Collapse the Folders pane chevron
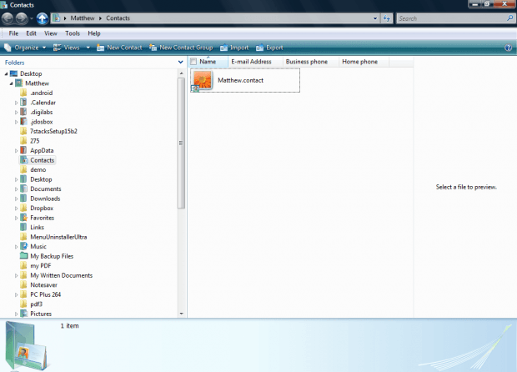 pos(181,62)
